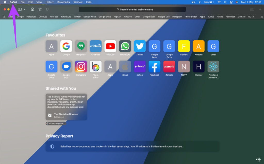Open Google Keep link in Favourites bar
The width and height of the screenshot is (264, 164).
click(x=89, y=17)
